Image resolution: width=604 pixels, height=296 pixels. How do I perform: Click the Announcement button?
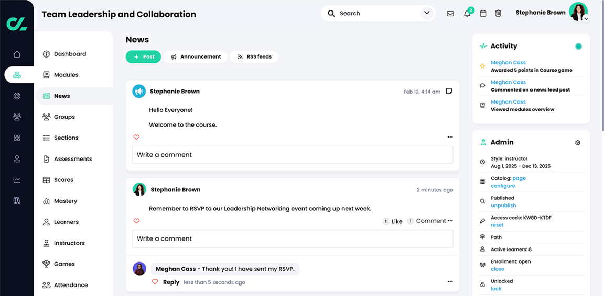(x=195, y=56)
